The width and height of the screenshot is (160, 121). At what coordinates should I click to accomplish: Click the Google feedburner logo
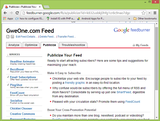click(x=132, y=30)
